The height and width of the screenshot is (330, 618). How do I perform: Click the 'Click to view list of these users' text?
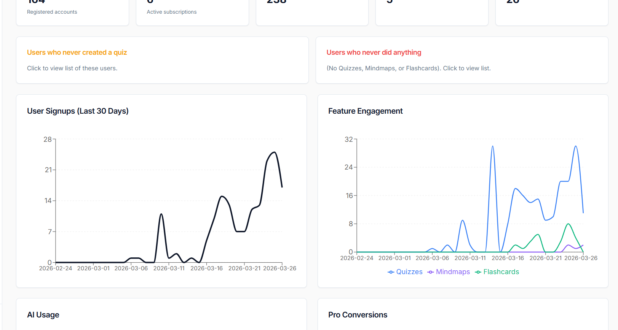coord(72,68)
